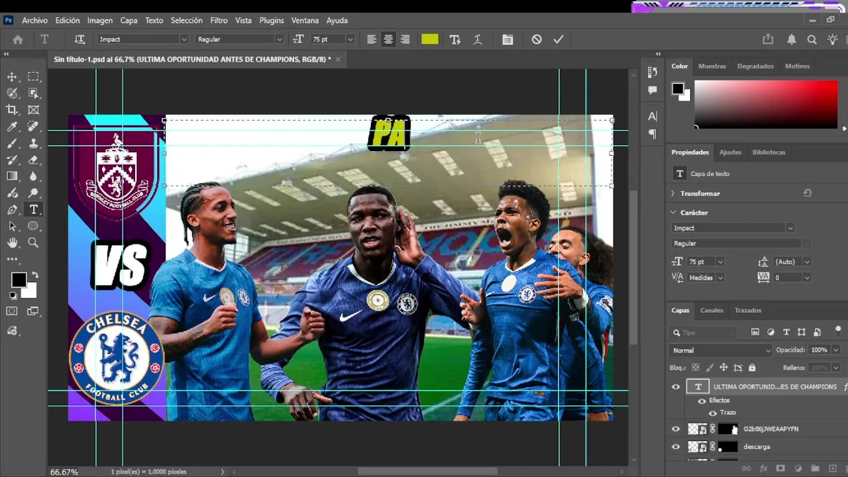Select the Brush tool

point(12,143)
